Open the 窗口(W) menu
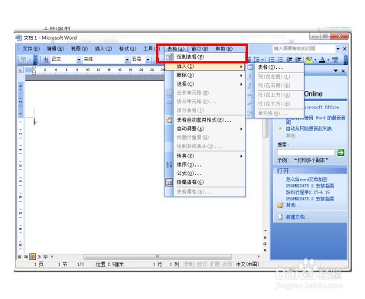This screenshot has height=299, width=365. point(200,48)
